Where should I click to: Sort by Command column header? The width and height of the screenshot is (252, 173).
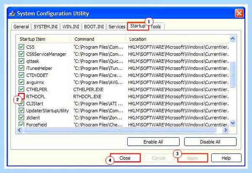click(98, 39)
